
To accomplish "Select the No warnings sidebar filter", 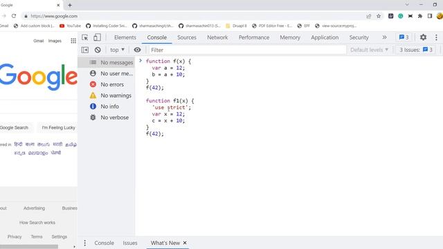I will click(x=107, y=95).
